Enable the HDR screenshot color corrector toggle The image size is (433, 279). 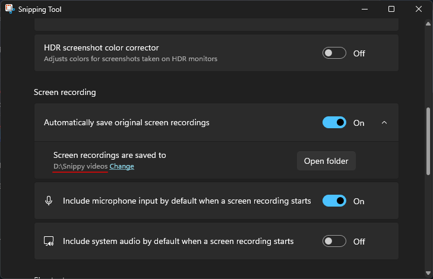(334, 53)
